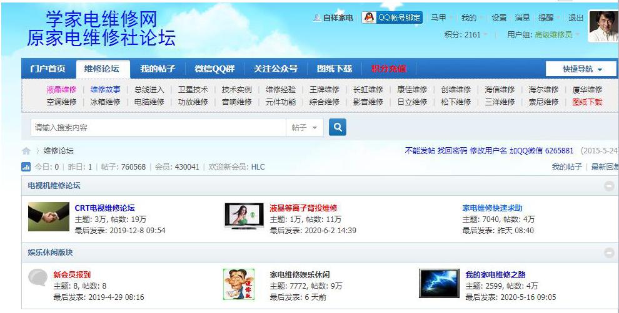
Task: Open the 图纸下载 navigation tab
Action: [x=335, y=69]
